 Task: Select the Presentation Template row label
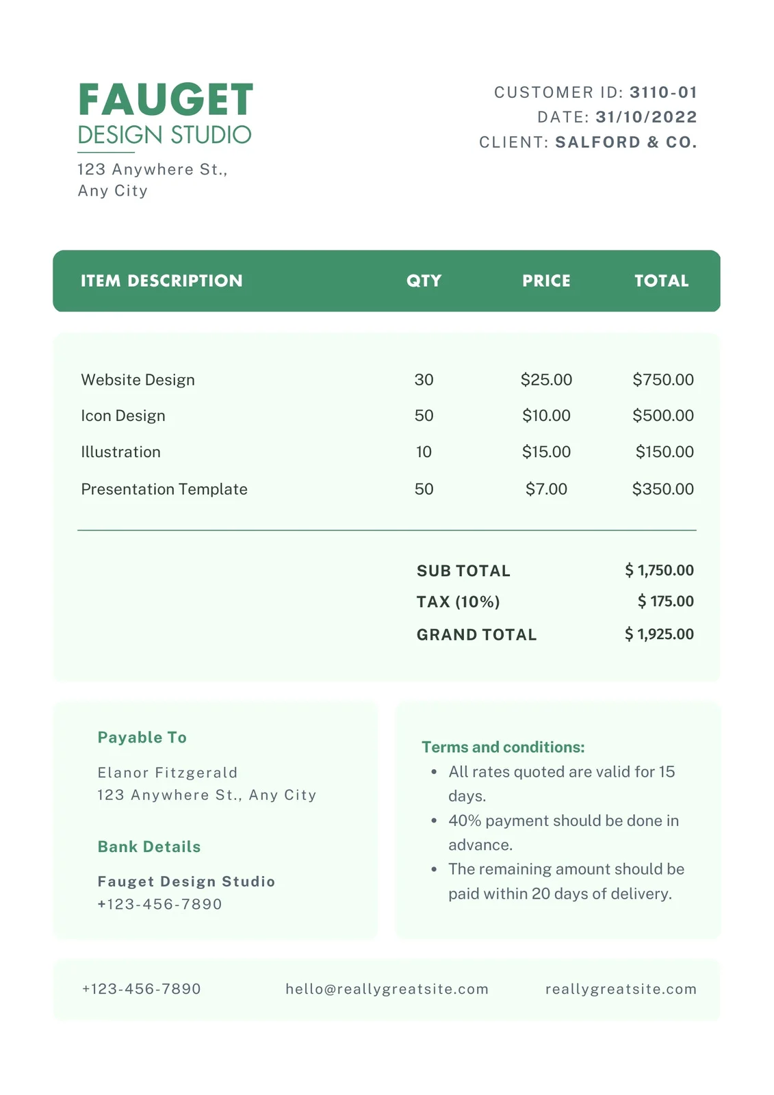pyautogui.click(x=164, y=489)
